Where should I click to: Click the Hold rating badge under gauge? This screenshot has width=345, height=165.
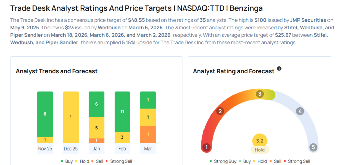260,150
